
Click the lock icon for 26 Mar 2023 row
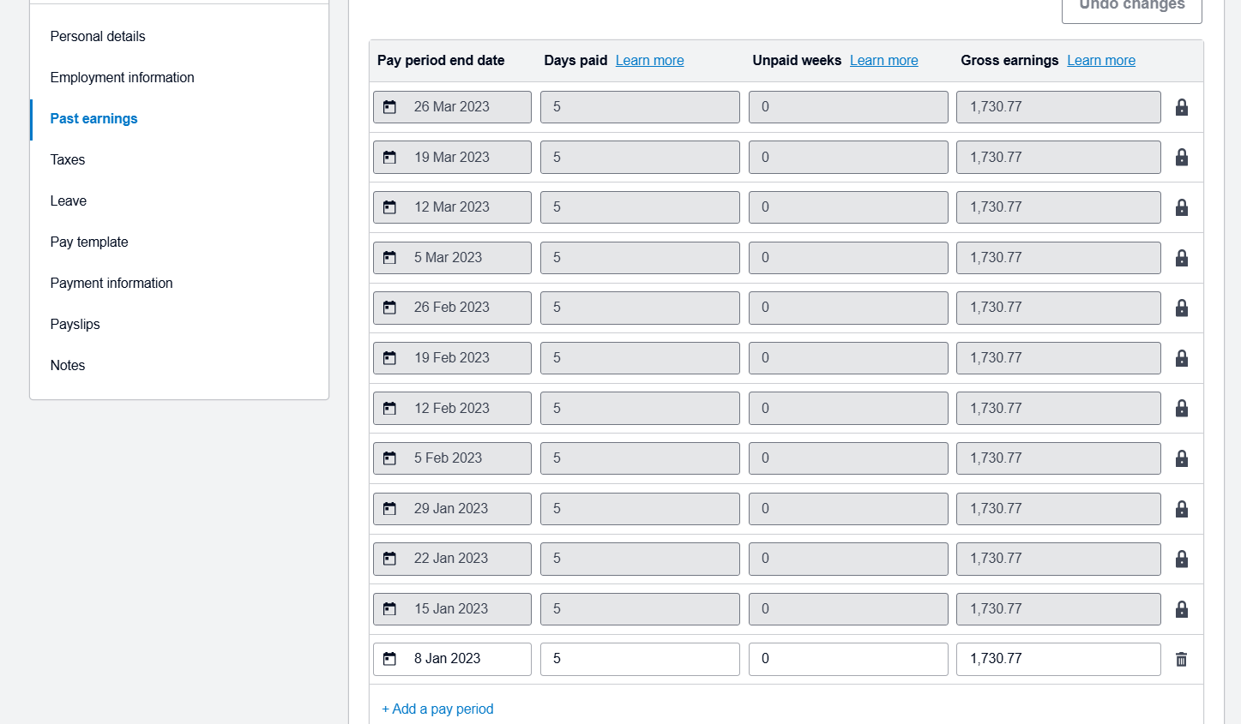pyautogui.click(x=1181, y=107)
